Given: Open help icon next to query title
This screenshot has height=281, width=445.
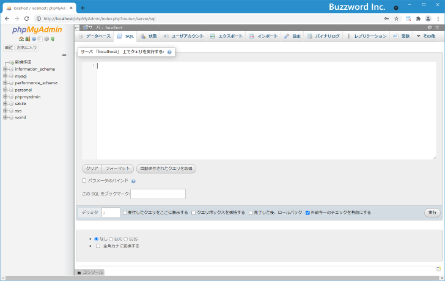Looking at the screenshot, I should pos(169,52).
